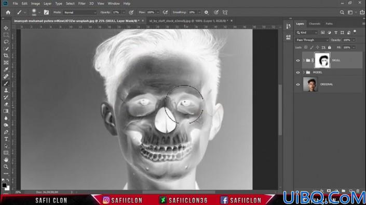Click the foreground color swatch
Viewport: 366px width, 205px height.
click(x=4, y=185)
